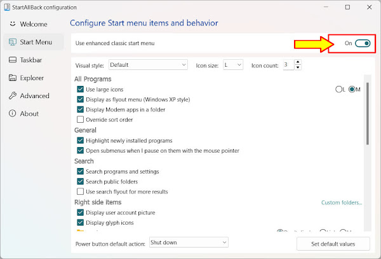The height and width of the screenshot is (259, 381).
Task: Open Power button default action dropdown
Action: point(189,242)
